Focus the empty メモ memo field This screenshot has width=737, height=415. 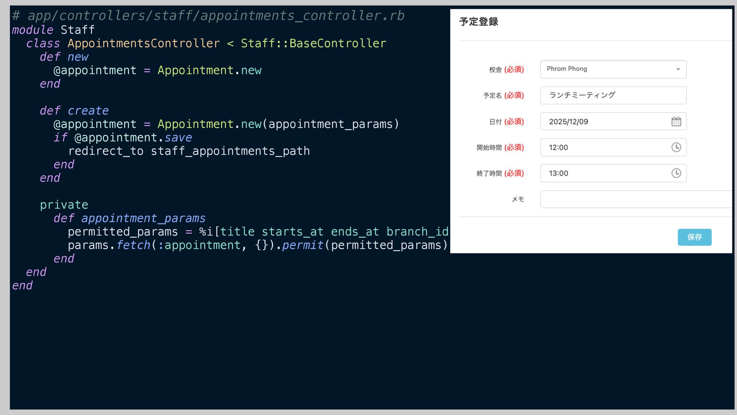click(635, 199)
